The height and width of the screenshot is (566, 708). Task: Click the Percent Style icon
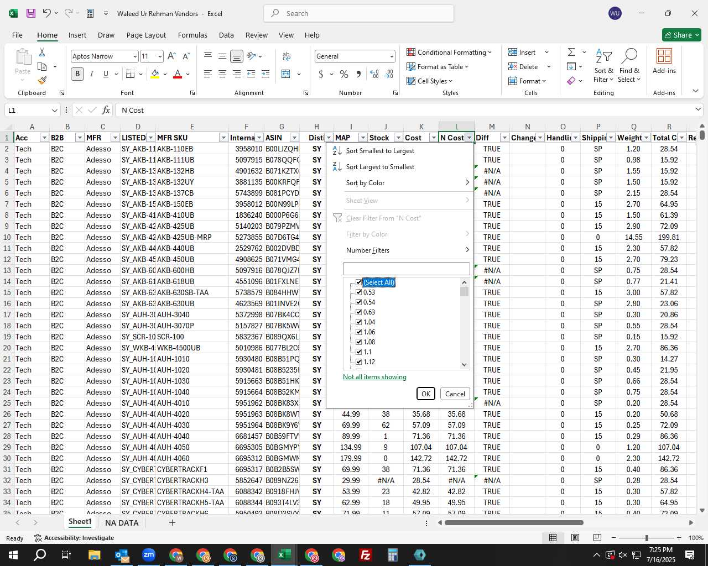point(344,74)
